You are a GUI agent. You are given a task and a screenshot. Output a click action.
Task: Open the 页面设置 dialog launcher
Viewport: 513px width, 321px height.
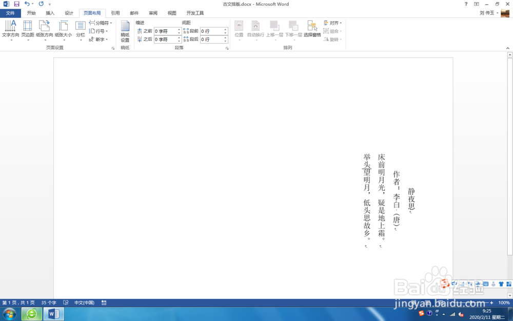pyautogui.click(x=113, y=48)
